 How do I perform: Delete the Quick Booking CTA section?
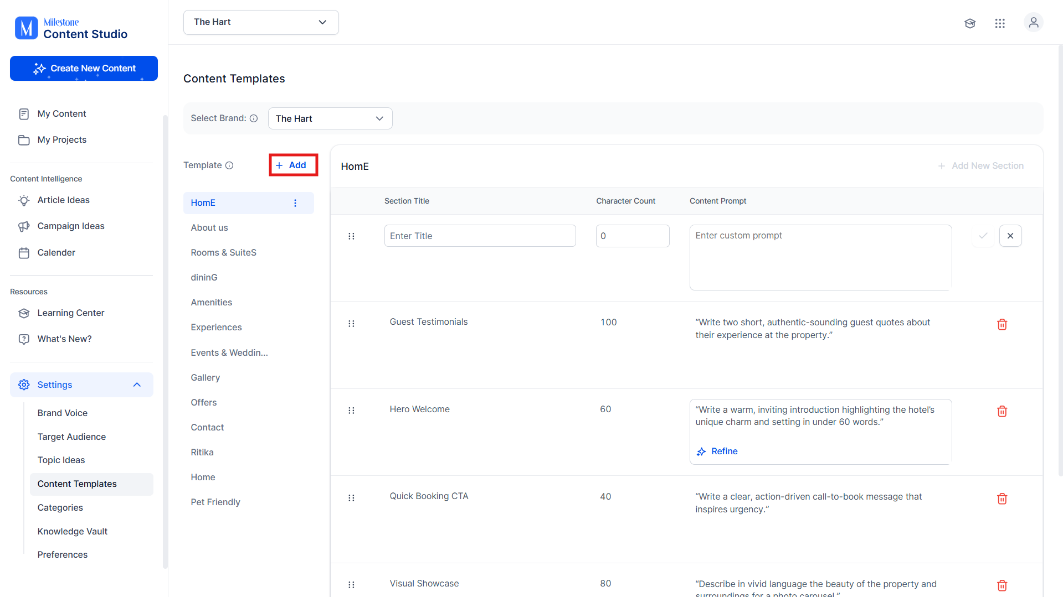[1002, 499]
